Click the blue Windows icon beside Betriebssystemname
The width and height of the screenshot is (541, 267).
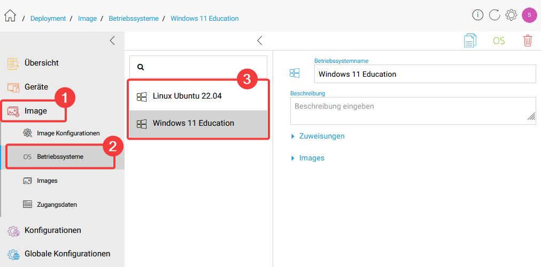point(295,73)
